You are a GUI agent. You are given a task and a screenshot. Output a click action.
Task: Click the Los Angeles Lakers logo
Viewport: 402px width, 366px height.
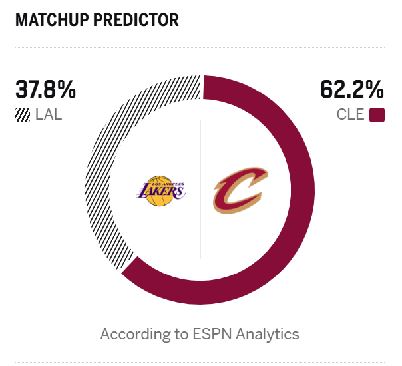(x=161, y=191)
